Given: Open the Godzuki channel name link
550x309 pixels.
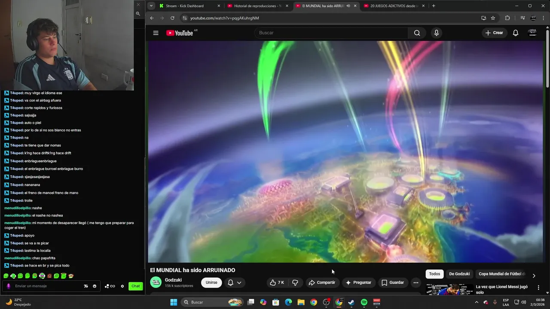Looking at the screenshot, I should 173,280.
